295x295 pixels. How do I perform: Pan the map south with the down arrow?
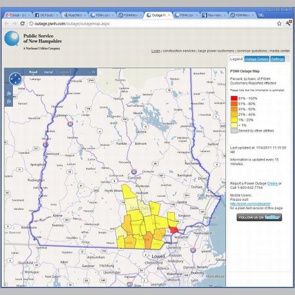[16, 83]
